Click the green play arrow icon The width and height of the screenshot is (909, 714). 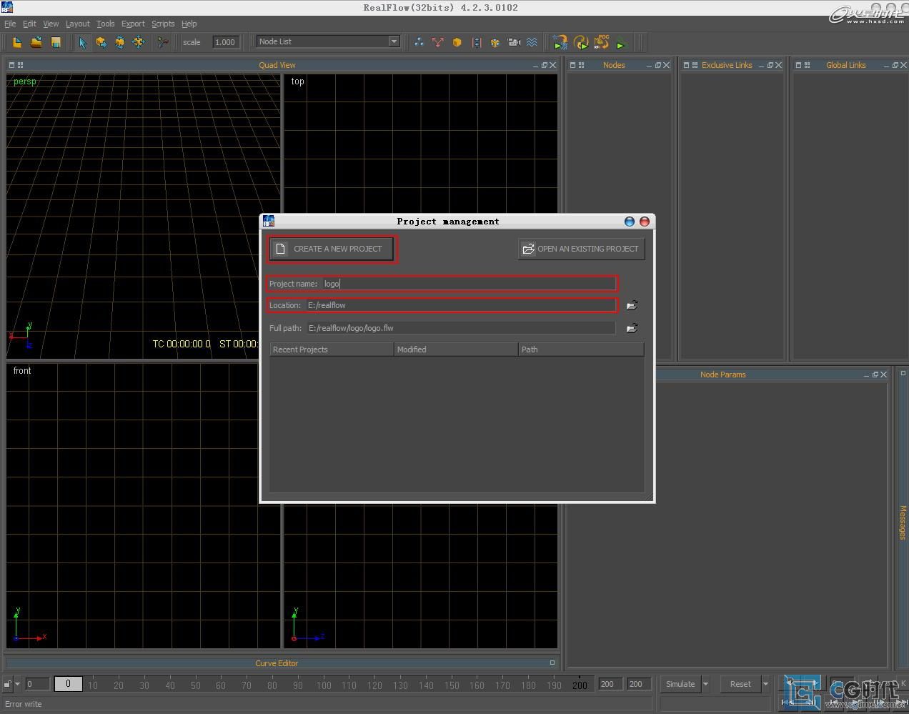click(x=620, y=43)
